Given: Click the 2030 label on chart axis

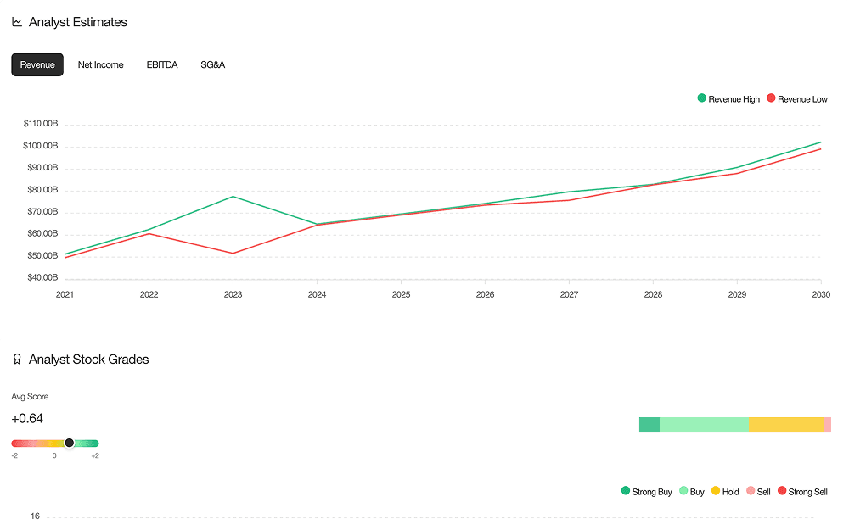Looking at the screenshot, I should [821, 295].
